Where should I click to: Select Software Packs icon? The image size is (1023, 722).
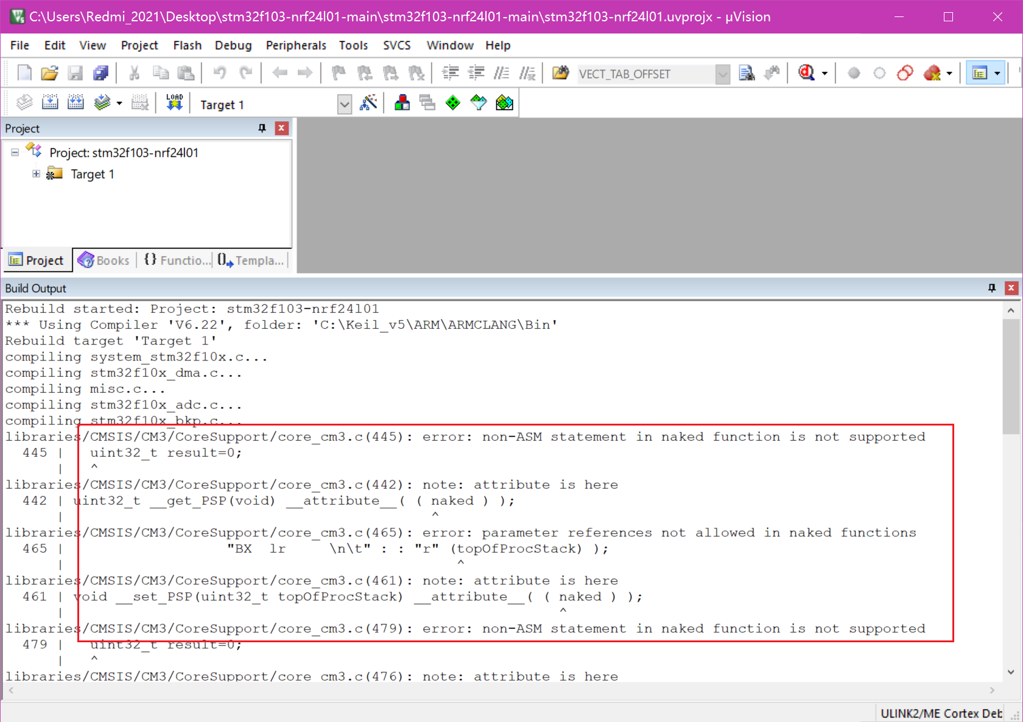click(x=479, y=102)
